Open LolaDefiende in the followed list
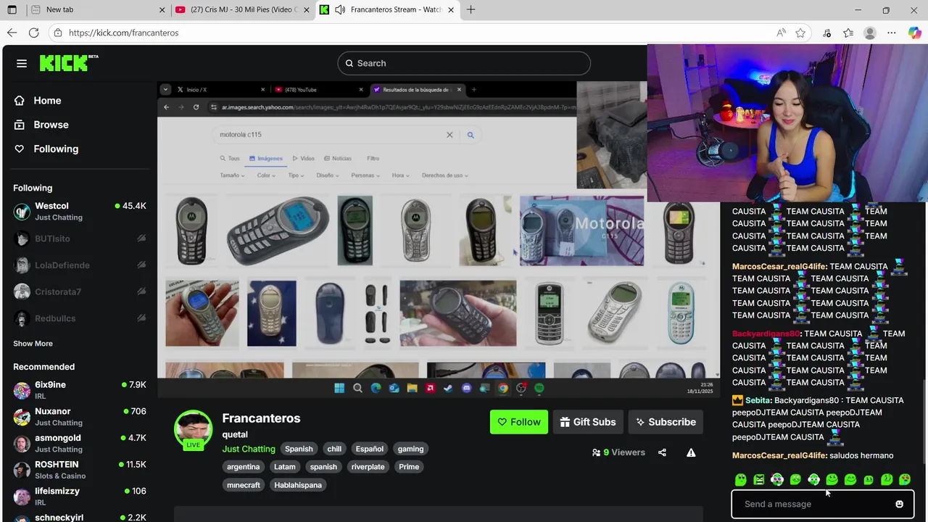 [x=80, y=265]
